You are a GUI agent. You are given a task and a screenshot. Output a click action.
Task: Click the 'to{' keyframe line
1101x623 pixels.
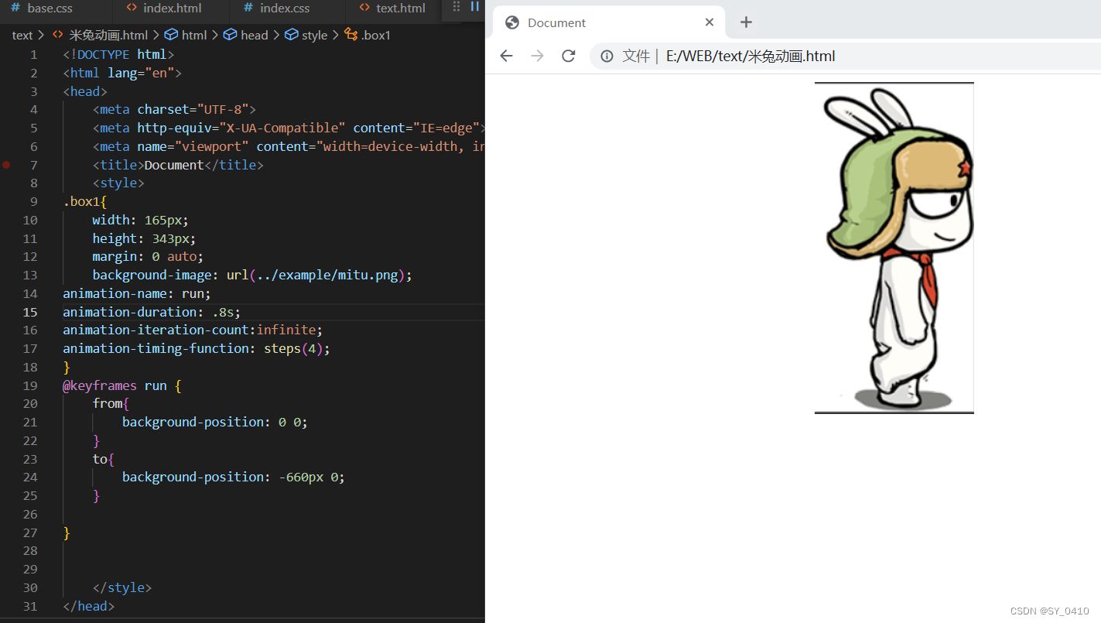pyautogui.click(x=104, y=460)
